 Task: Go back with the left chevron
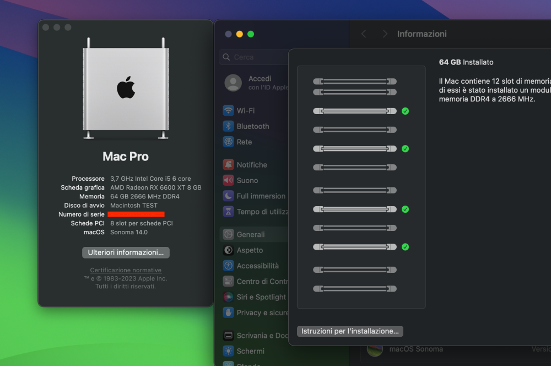click(364, 34)
